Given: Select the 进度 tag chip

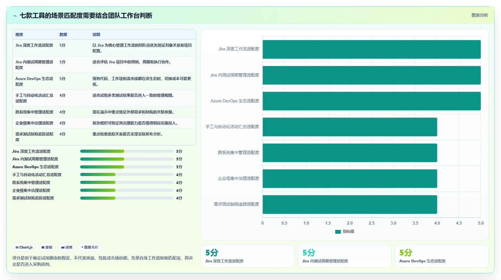Looking at the screenshot, I should coord(67,247).
